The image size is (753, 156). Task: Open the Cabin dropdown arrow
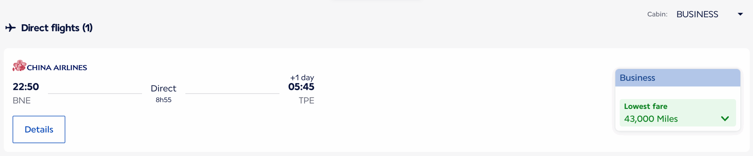740,14
